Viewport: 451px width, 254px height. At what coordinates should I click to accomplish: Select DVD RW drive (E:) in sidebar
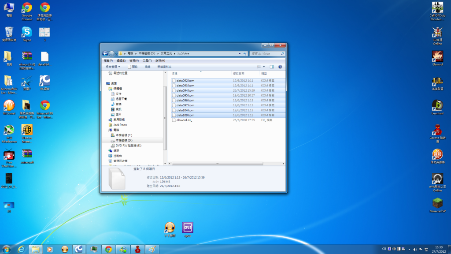point(128,145)
